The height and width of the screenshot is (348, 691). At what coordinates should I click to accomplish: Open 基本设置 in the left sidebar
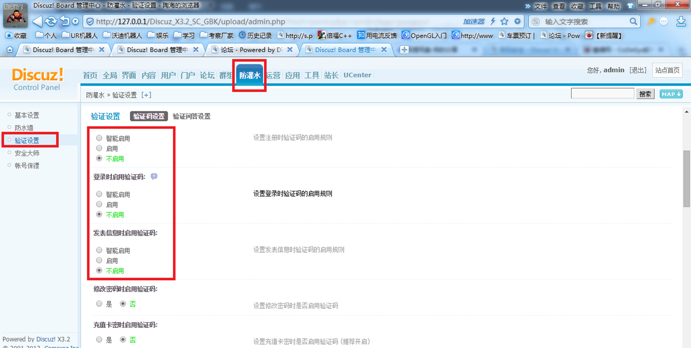[x=27, y=115]
